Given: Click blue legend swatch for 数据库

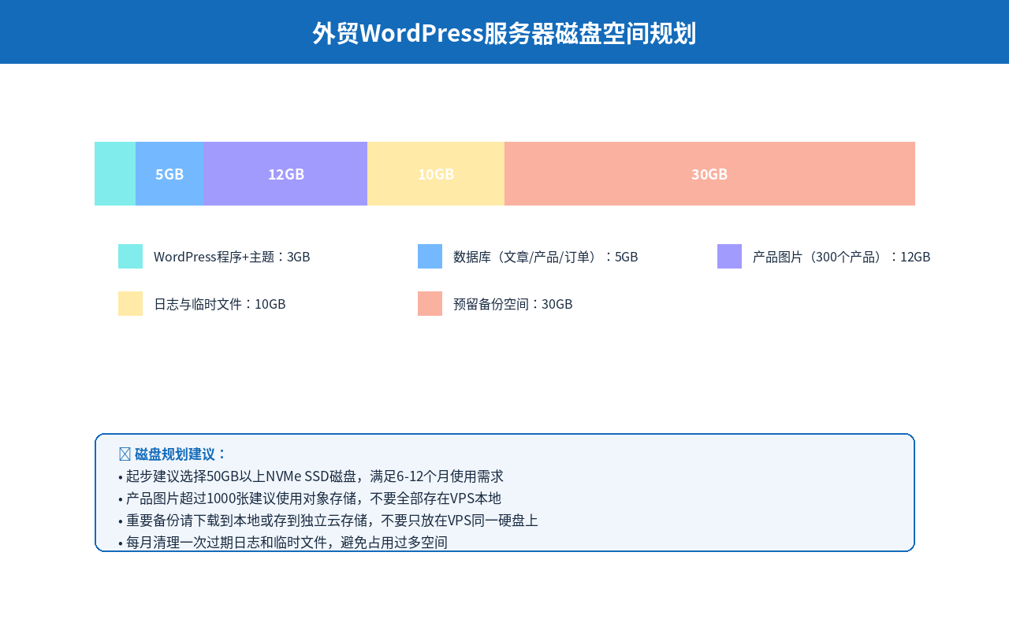Looking at the screenshot, I should (430, 256).
